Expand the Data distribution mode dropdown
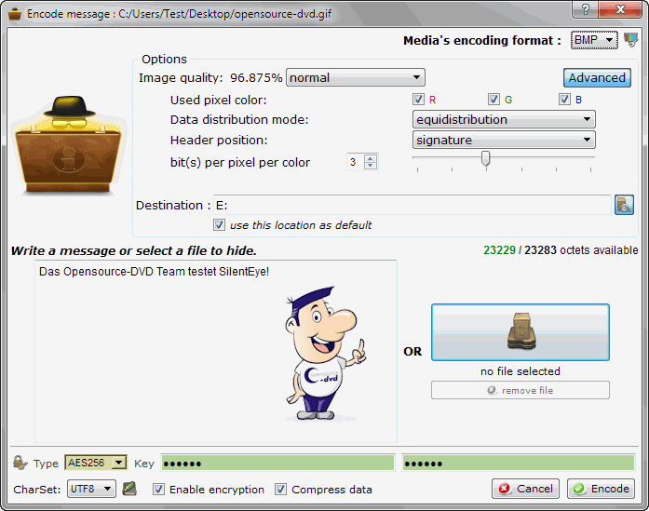Viewport: 649px width, 511px height. [504, 119]
